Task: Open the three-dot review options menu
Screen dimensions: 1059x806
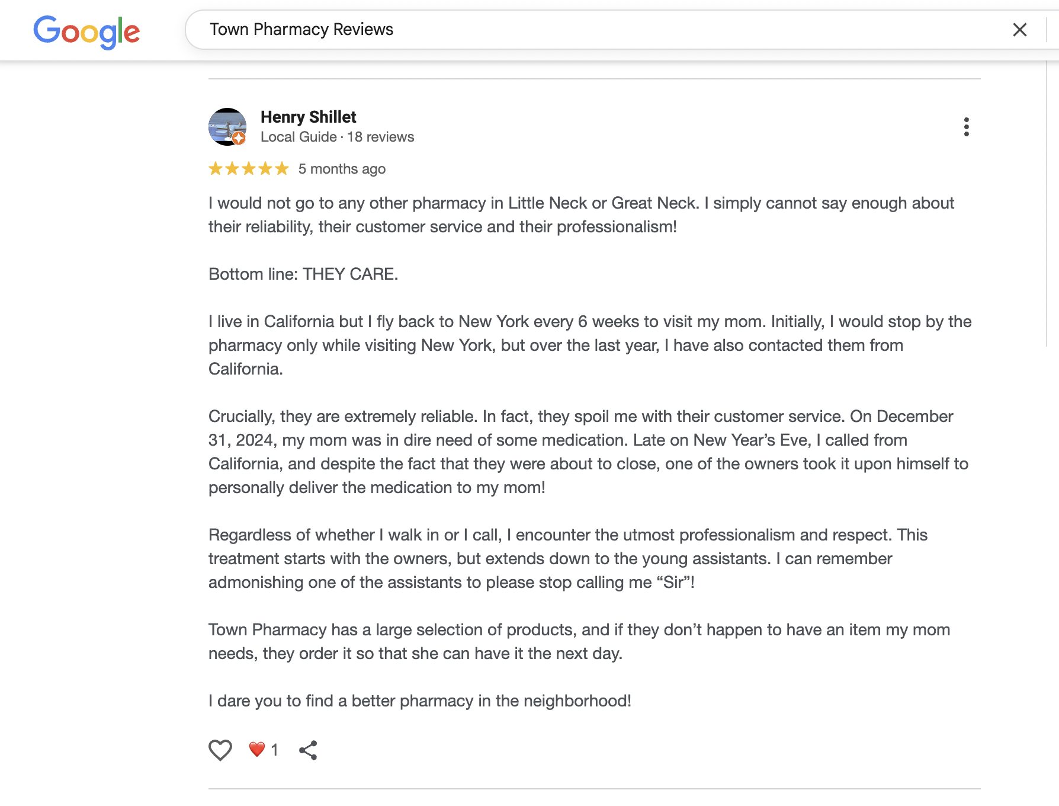Action: (966, 127)
